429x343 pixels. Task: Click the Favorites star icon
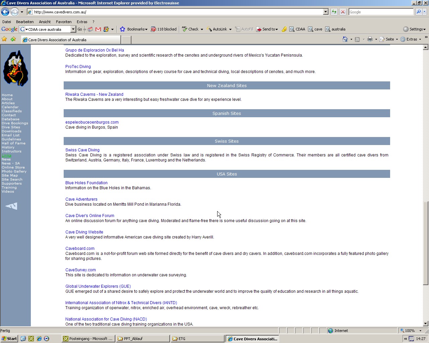[x=4, y=39]
